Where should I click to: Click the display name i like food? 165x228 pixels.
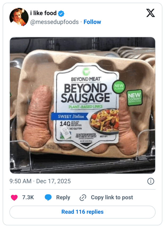tap(43, 13)
